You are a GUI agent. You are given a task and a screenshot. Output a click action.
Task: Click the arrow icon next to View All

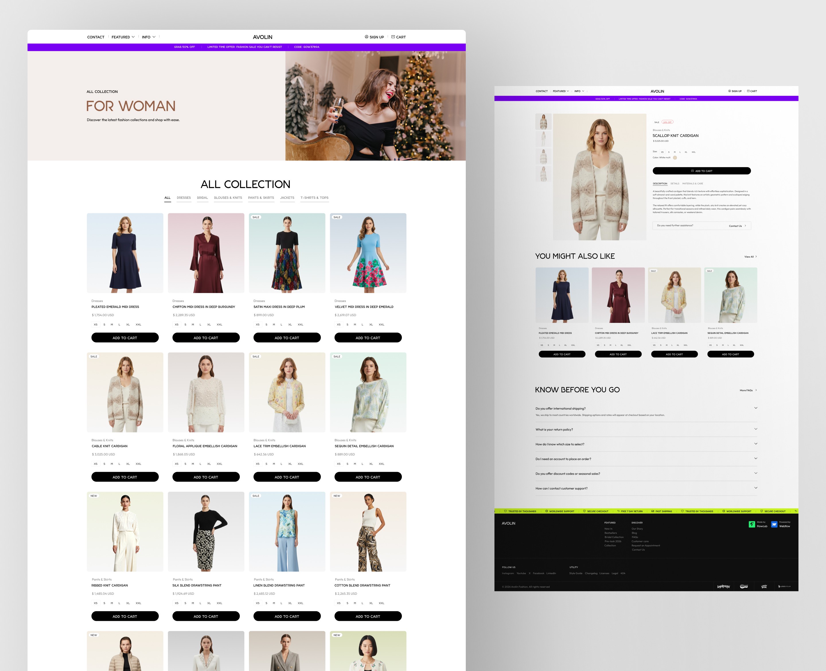tap(756, 257)
